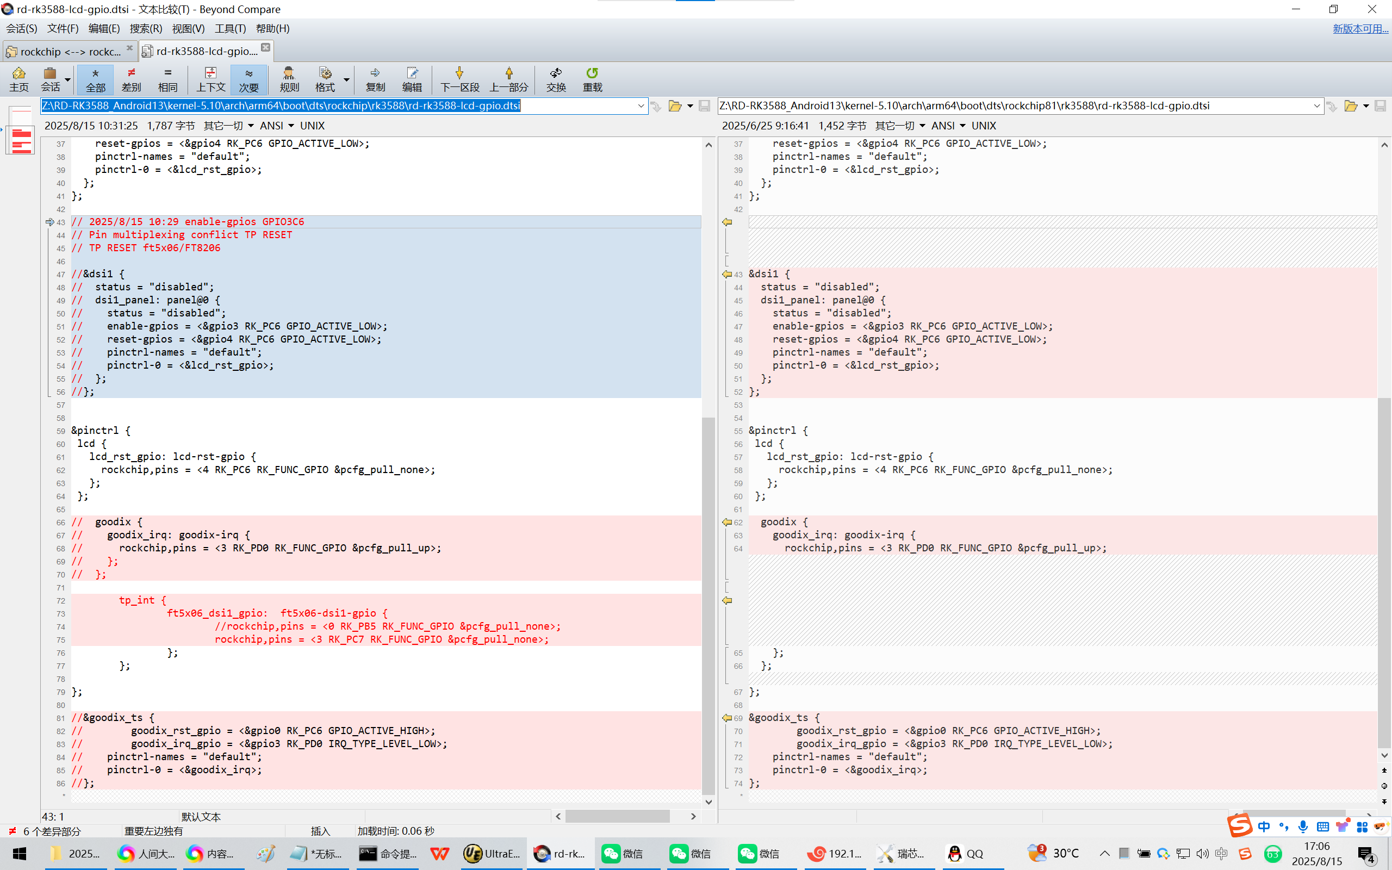Click the Copy (复制) toolbar icon

click(x=375, y=79)
